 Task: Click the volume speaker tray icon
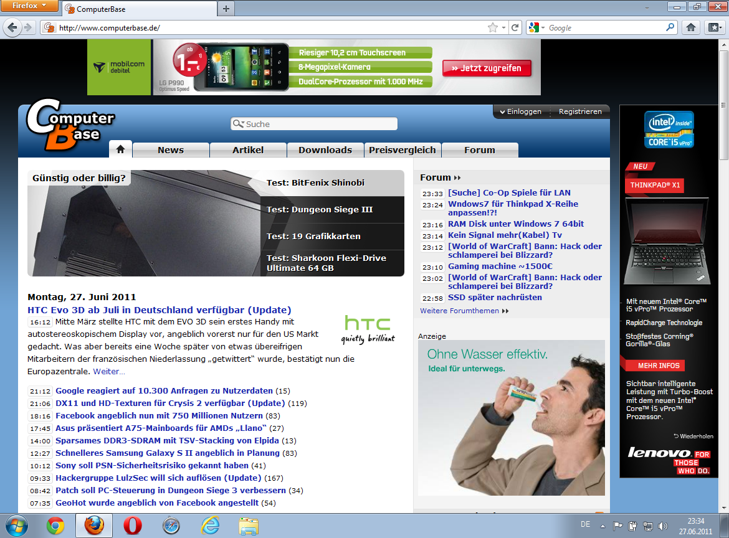click(x=663, y=526)
